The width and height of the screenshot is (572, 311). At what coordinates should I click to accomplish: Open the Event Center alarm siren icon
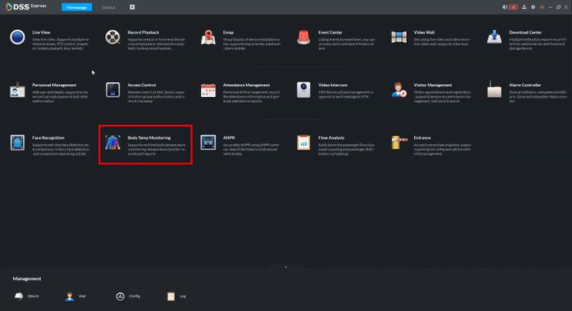(x=303, y=38)
